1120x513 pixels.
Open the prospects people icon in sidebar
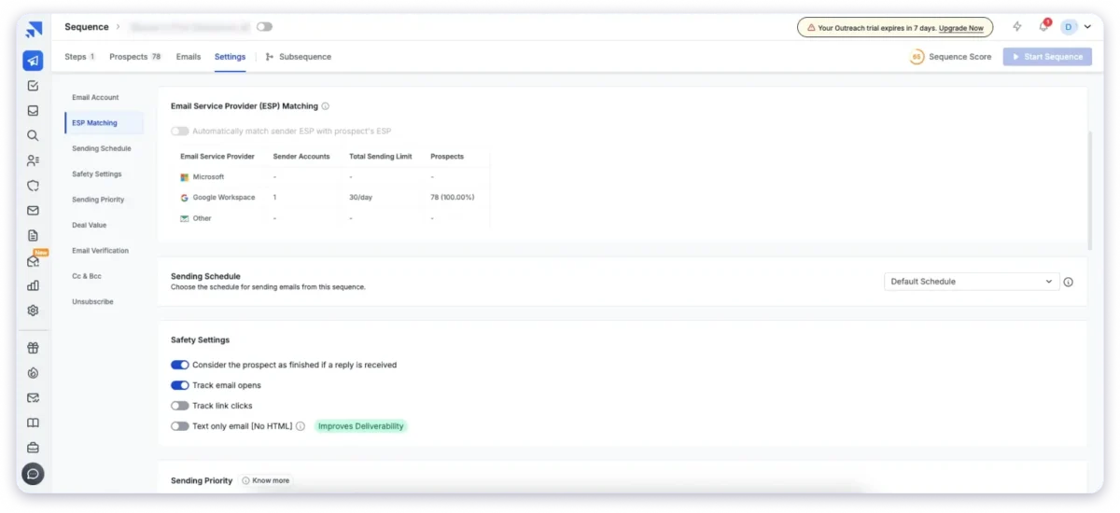coord(33,160)
